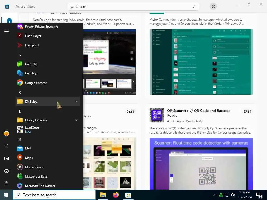Image resolution: width=267 pixels, height=200 pixels.
Task: Expand the Start menu hamburger button
Action: point(7,30)
